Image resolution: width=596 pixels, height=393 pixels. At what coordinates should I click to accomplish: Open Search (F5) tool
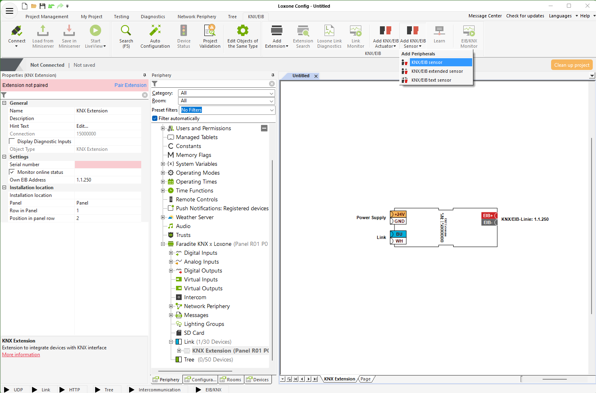point(126,36)
